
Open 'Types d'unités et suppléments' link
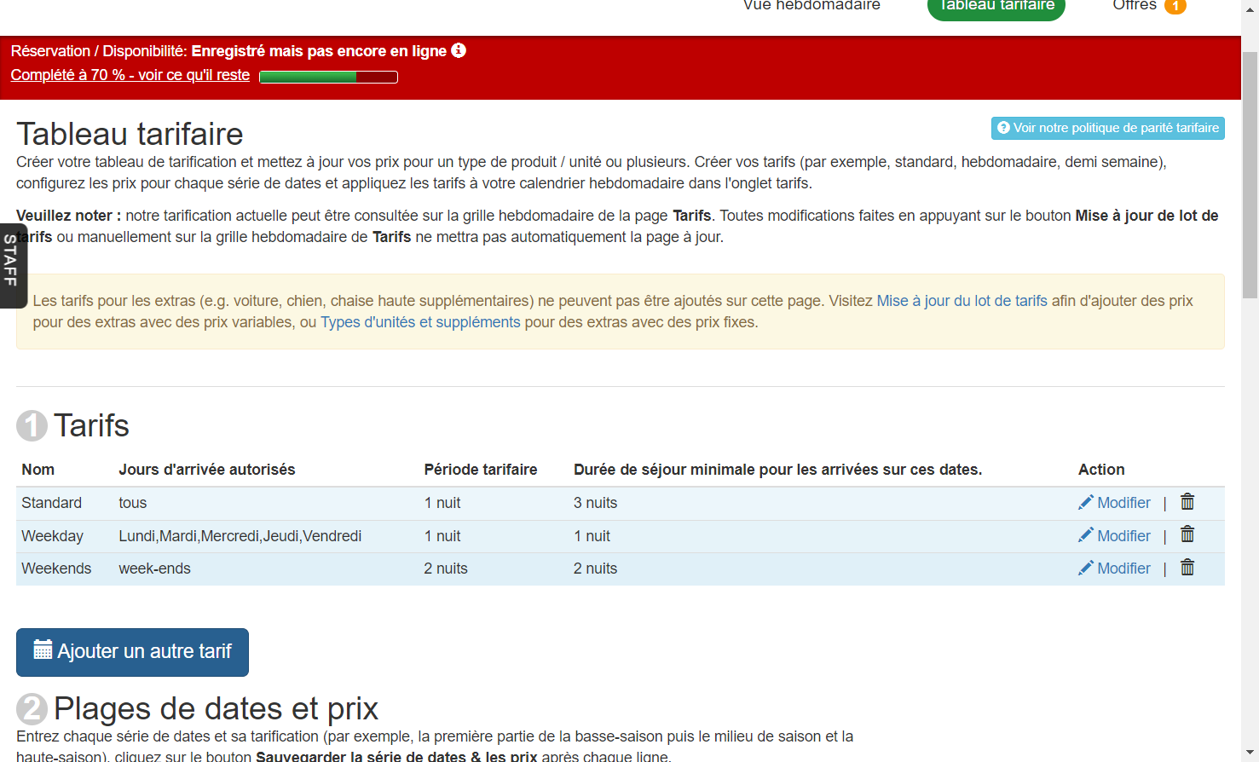click(x=420, y=322)
